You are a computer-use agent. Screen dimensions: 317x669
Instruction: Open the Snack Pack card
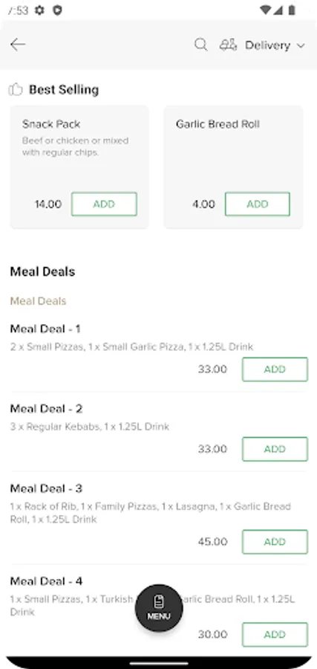[79, 167]
